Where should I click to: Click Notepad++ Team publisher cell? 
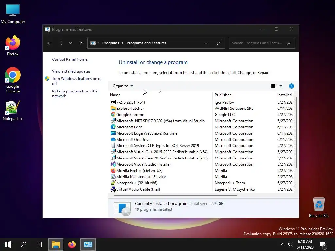tap(230, 183)
